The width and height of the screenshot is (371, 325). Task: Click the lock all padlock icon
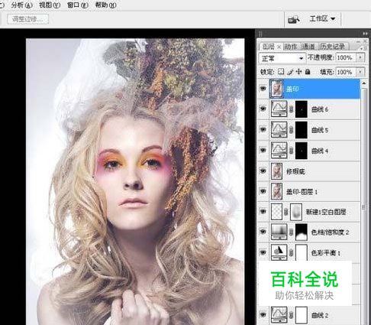pos(308,72)
